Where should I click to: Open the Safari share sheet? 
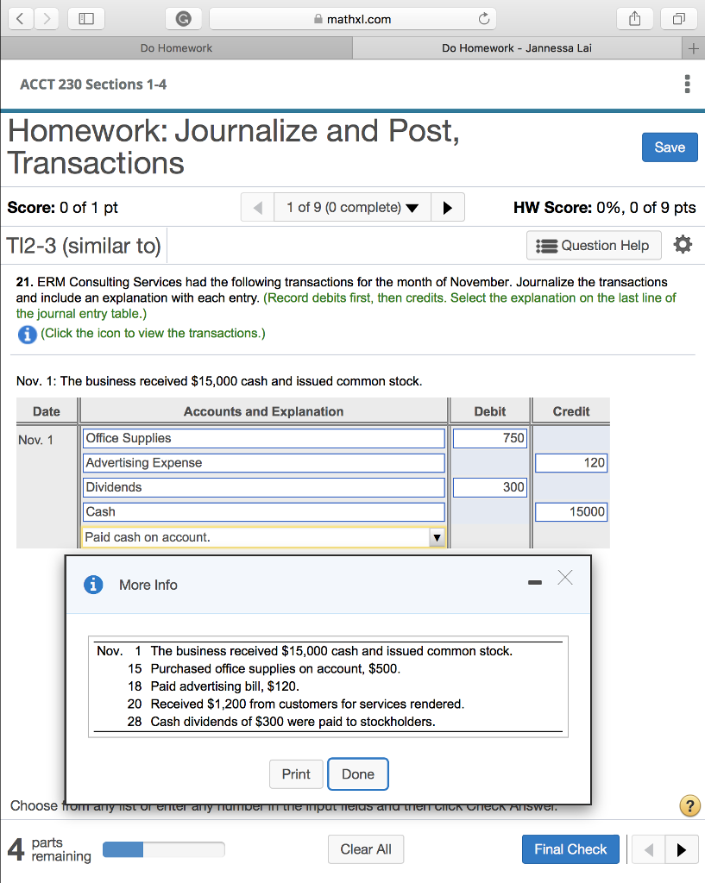[634, 18]
